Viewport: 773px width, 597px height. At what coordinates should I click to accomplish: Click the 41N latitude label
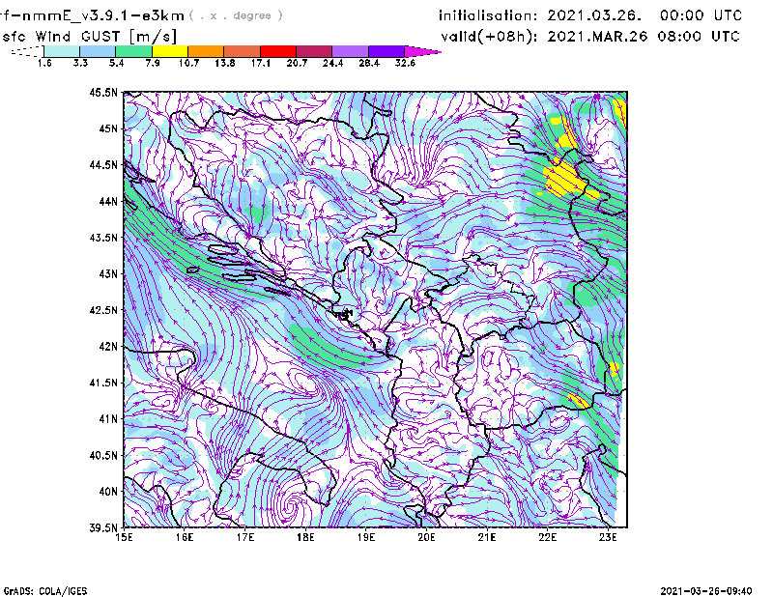(x=109, y=419)
